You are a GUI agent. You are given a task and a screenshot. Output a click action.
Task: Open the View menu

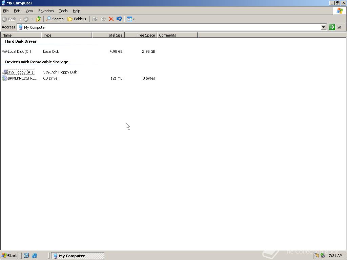29,11
